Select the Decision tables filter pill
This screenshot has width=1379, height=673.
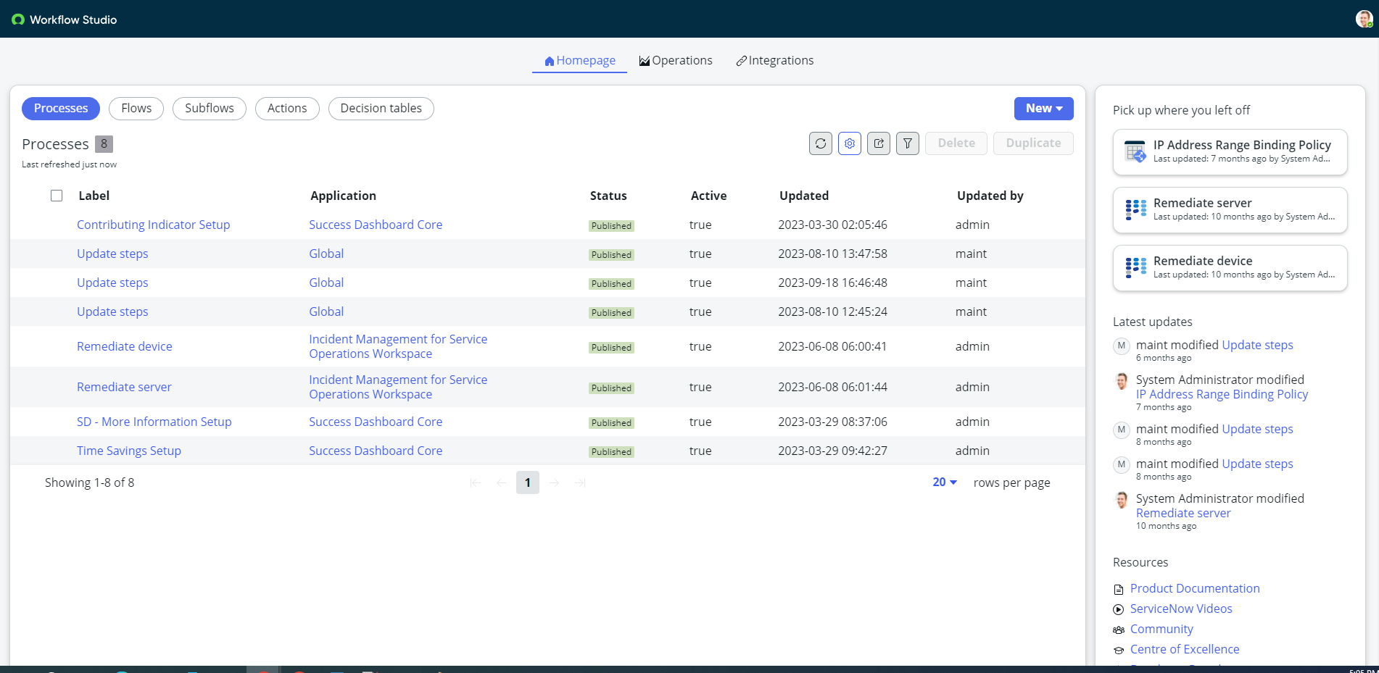pyautogui.click(x=381, y=109)
